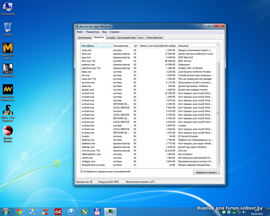The height and width of the screenshot is (216, 270).
Task: Open the Windows Start menu orb
Action: tap(6, 212)
